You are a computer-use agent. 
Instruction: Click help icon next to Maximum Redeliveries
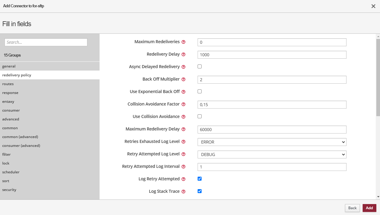183,42
